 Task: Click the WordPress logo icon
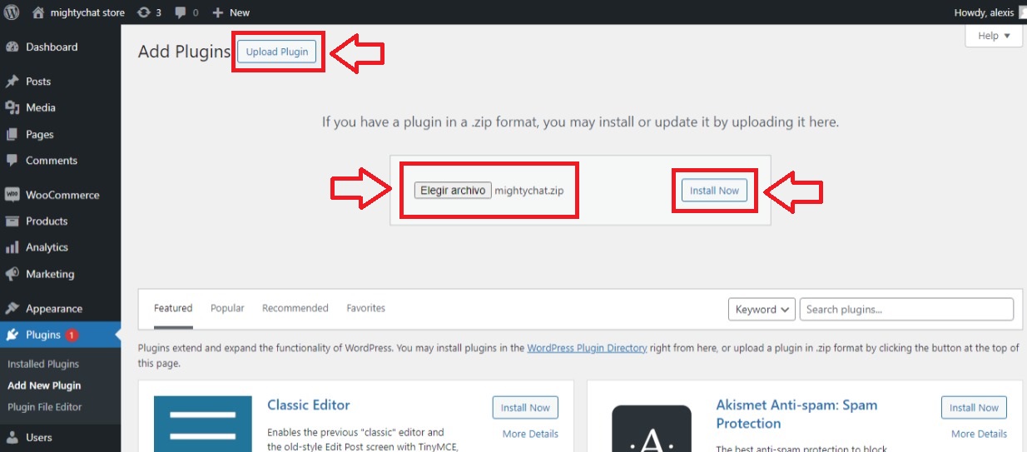pyautogui.click(x=12, y=12)
